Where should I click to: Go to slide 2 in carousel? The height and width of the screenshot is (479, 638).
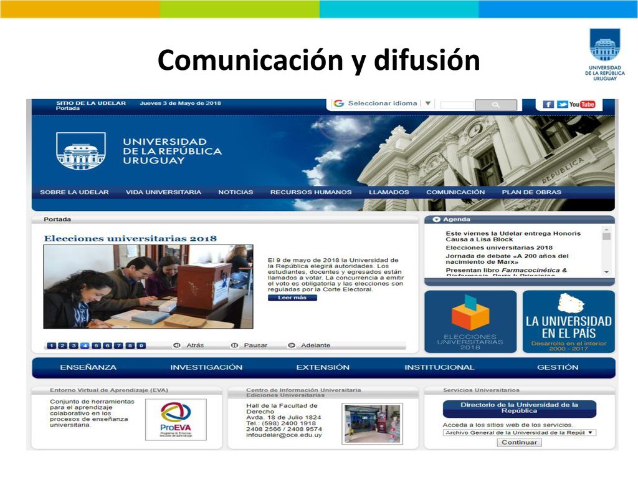coord(62,346)
